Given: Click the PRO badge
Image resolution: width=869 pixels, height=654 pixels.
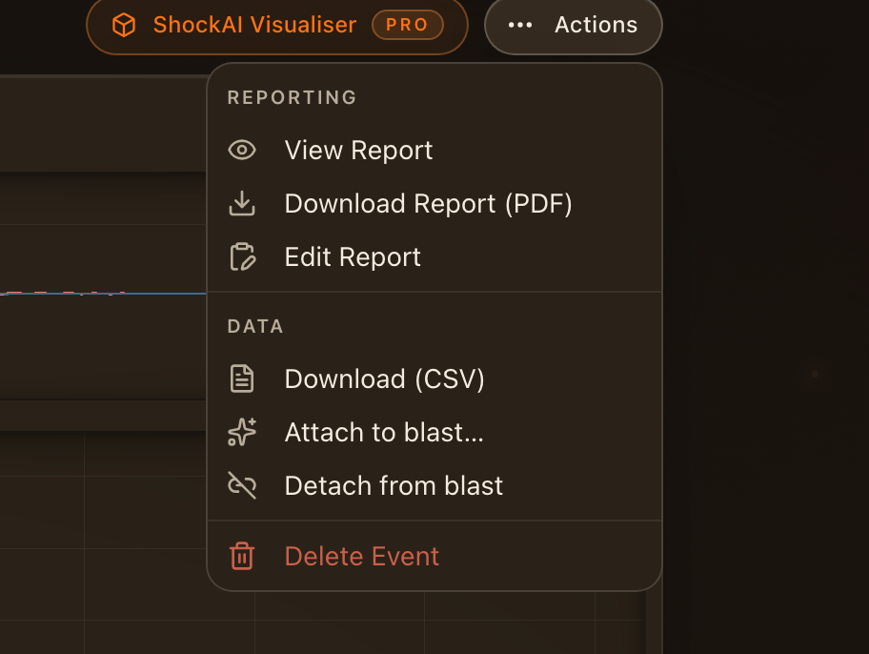Looking at the screenshot, I should pyautogui.click(x=408, y=25).
